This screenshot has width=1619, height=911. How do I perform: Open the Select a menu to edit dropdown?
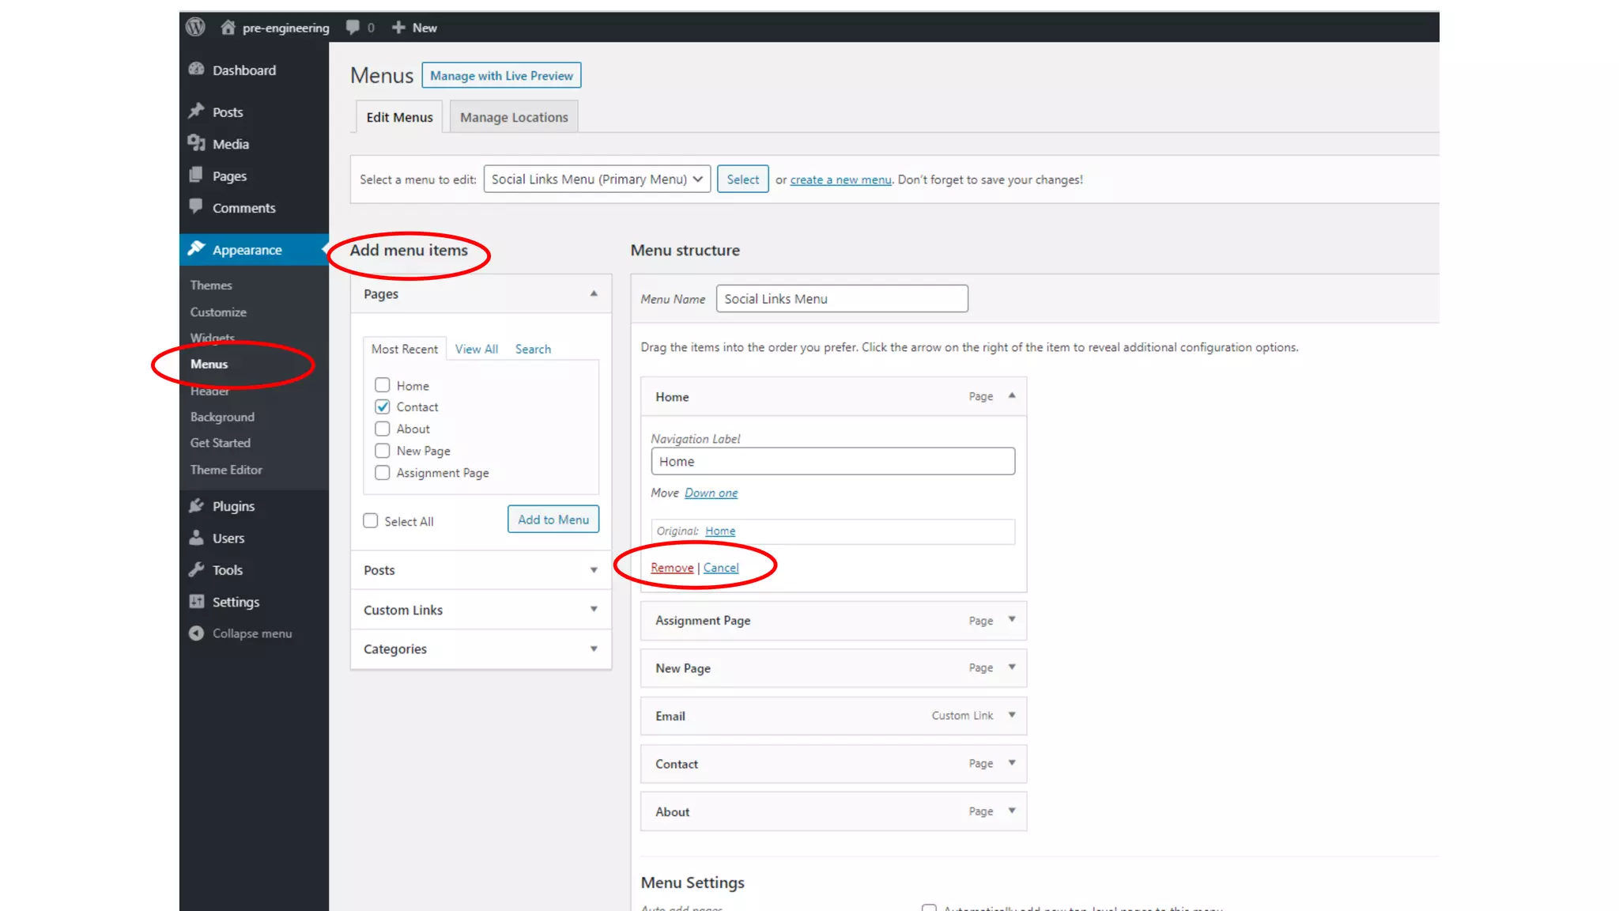[x=597, y=180]
